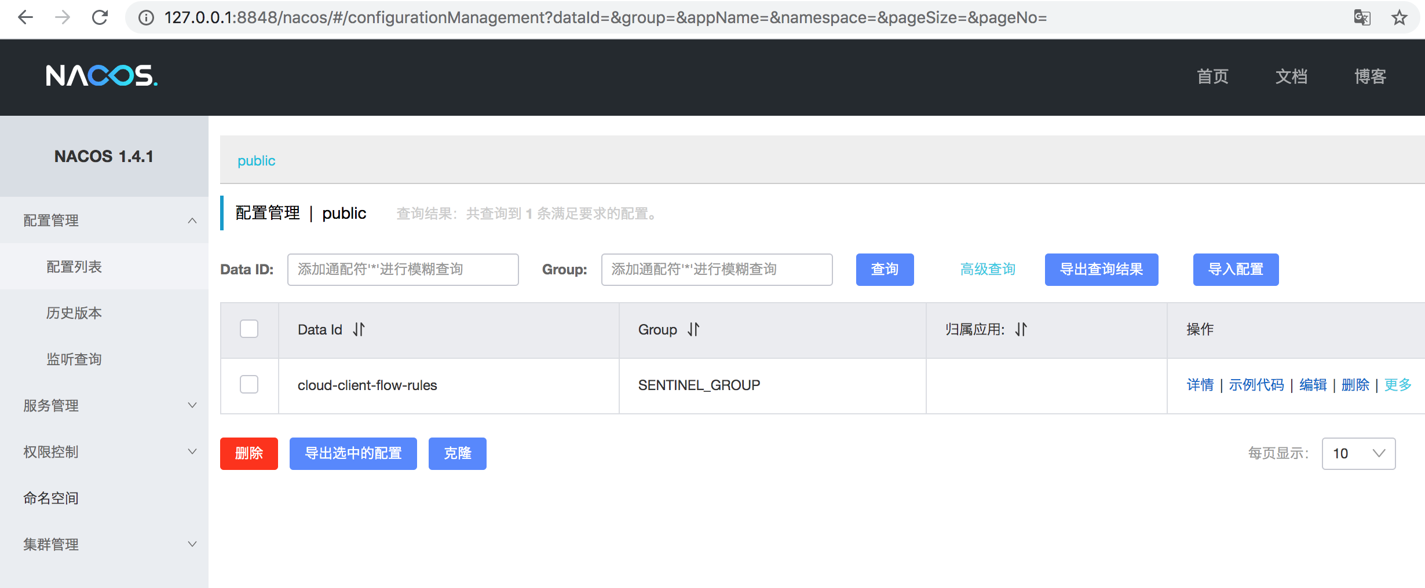Screen dimensions: 1425x588
Task: Sort table by 归属应用 column
Action: pos(1021,329)
